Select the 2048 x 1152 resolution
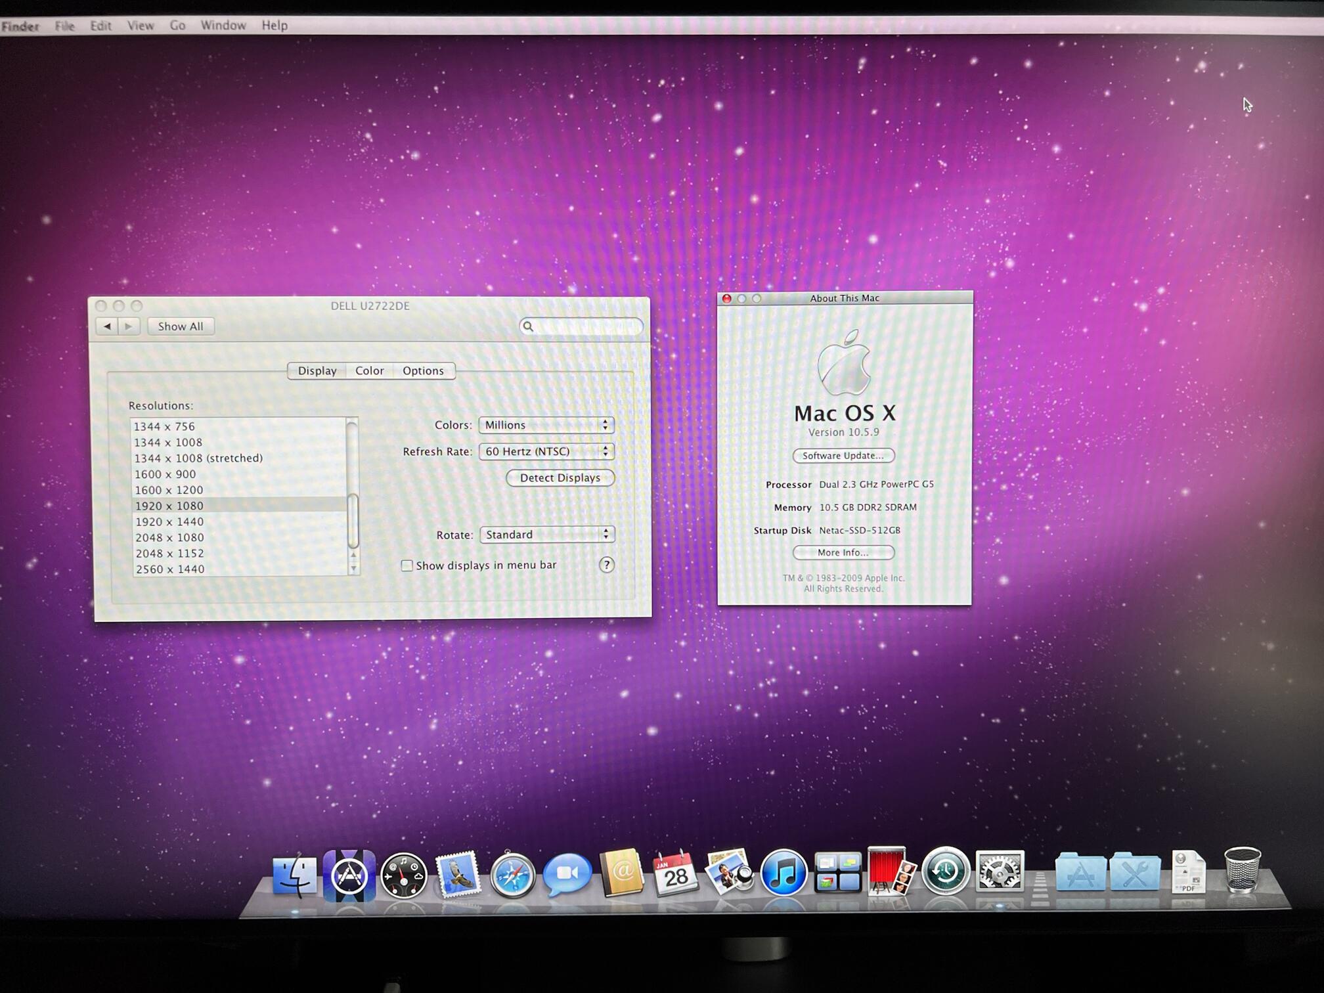The image size is (1324, 993). pyautogui.click(x=238, y=553)
